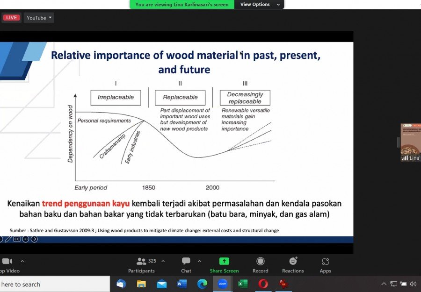Open File Explorer from the taskbar

141,284
